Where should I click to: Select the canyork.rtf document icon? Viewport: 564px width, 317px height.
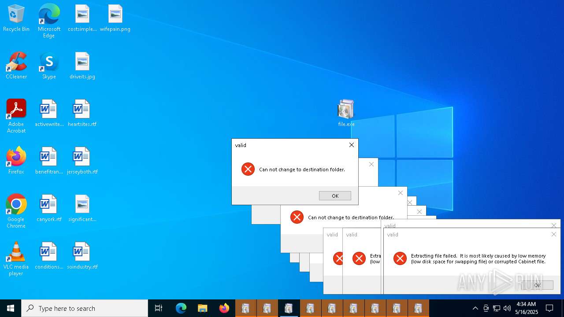tap(49, 209)
